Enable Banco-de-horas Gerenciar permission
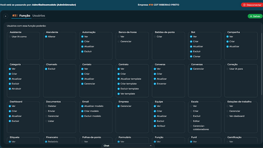The height and width of the screenshot is (148, 263). click(119, 41)
